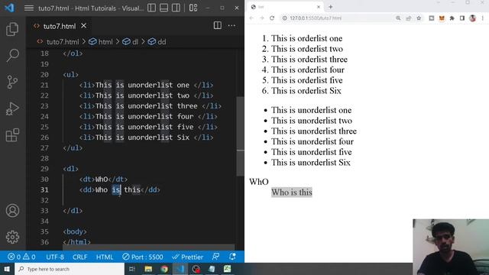This screenshot has height=275, width=489.
Task: Click the tuto7.html breadcrumb item
Action: point(63,42)
